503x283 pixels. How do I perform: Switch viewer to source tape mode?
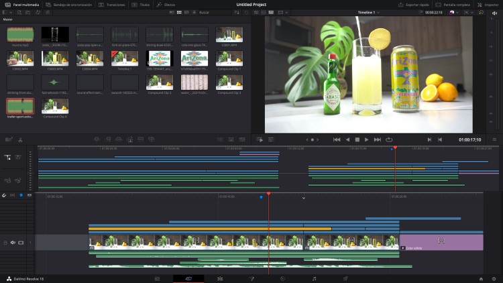[264, 12]
